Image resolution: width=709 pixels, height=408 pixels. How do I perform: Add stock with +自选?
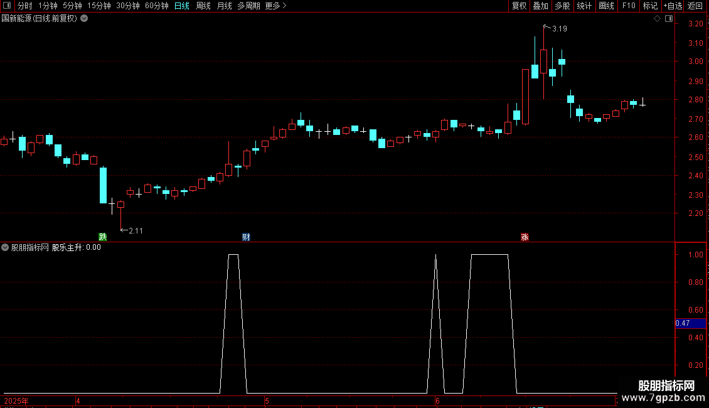click(x=673, y=6)
